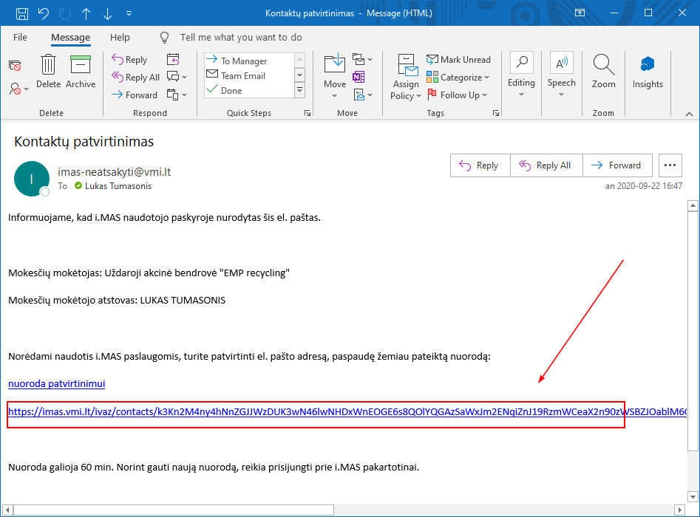Click the Undo arrow in title bar
Screen dimensions: 700x517
pyautogui.click(x=44, y=13)
